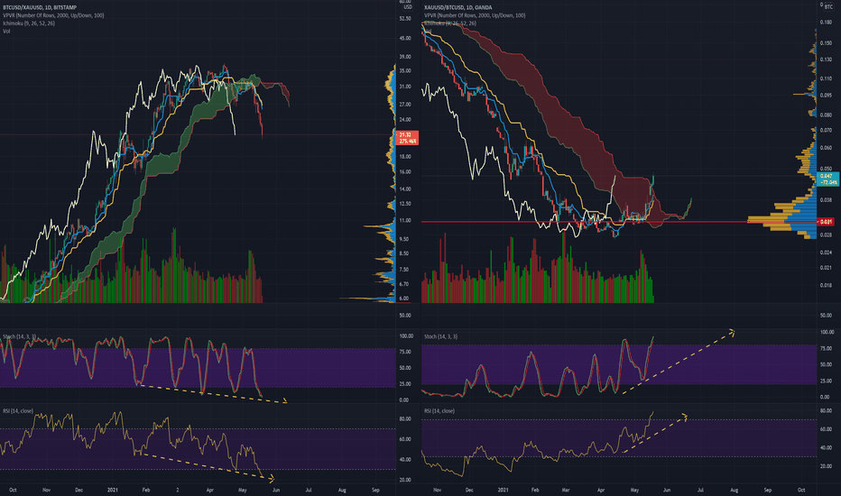Click the 7.50 price scale value
The height and width of the screenshot is (496, 841).
pos(405,270)
